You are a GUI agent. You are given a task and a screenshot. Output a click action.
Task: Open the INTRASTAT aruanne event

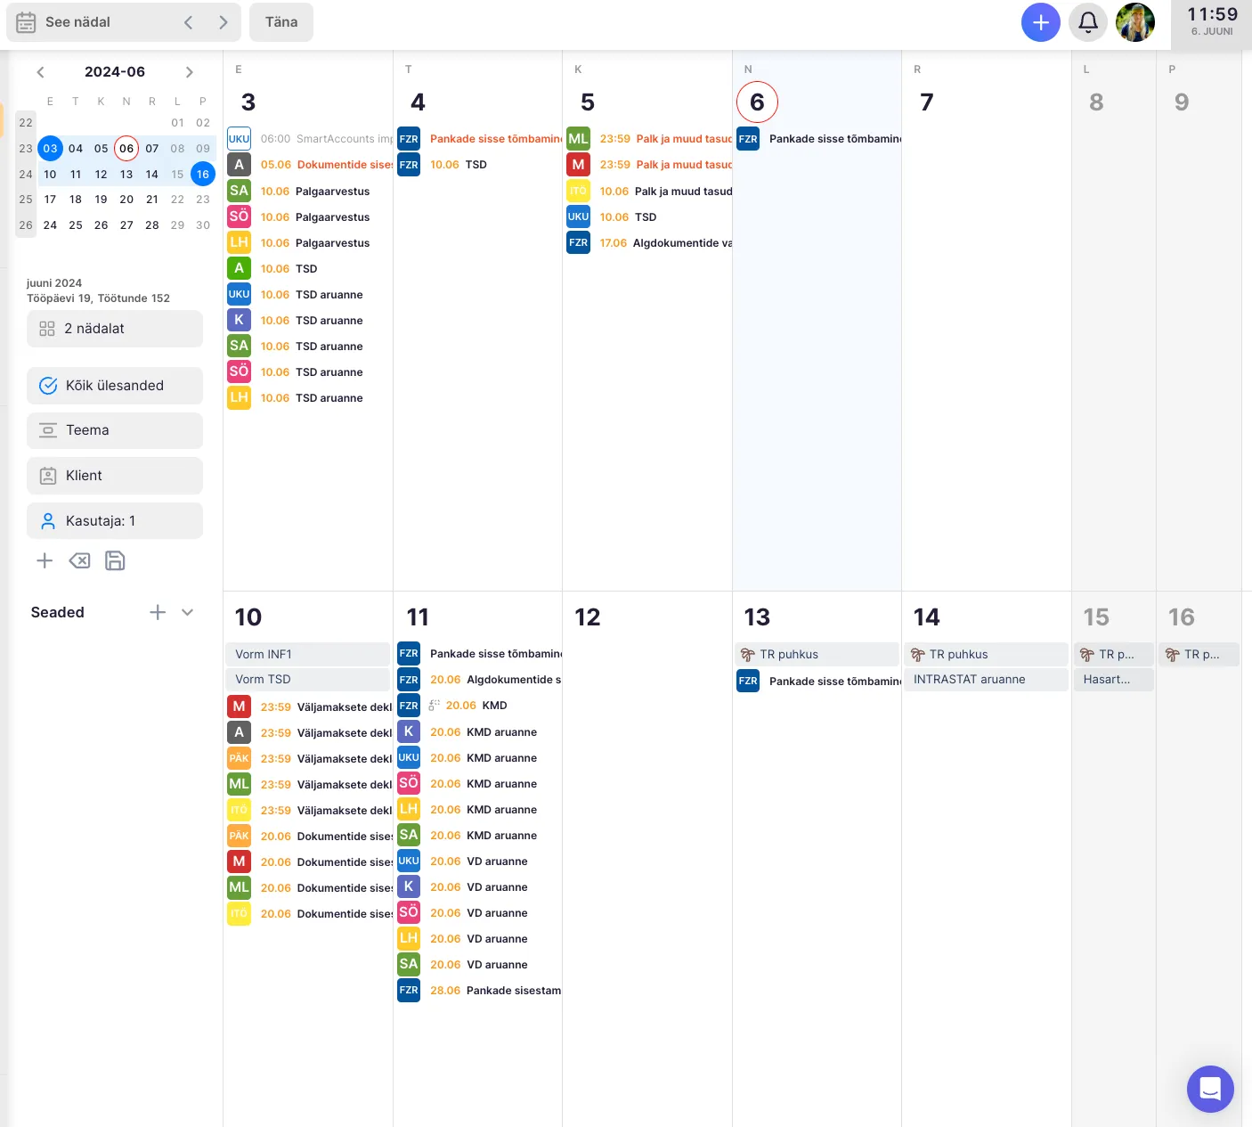(x=985, y=679)
